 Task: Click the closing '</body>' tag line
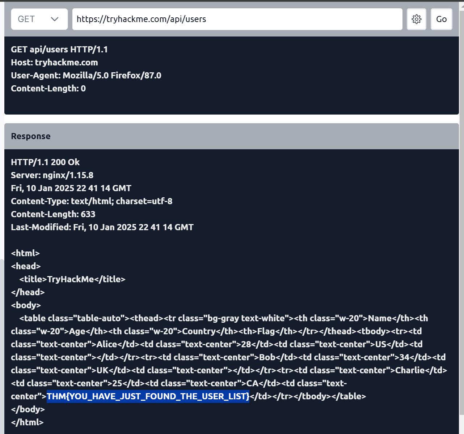(28, 409)
